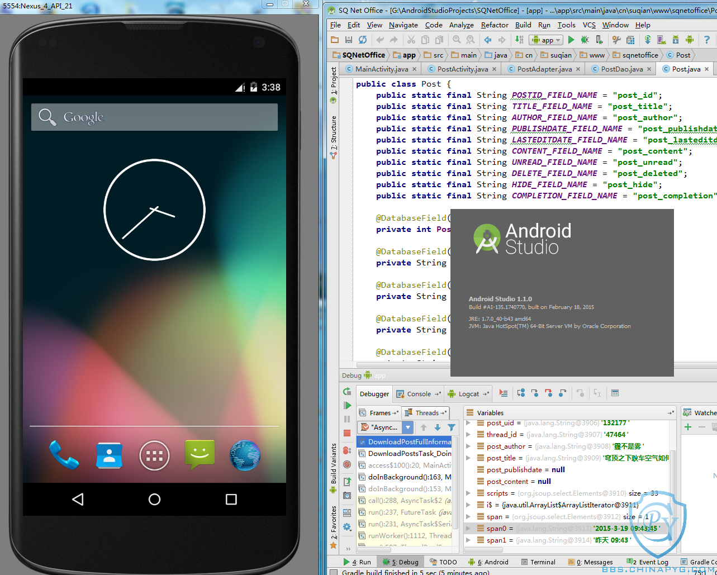Click the Undo arrow in main toolbar
Image resolution: width=717 pixels, height=575 pixels.
(380, 40)
